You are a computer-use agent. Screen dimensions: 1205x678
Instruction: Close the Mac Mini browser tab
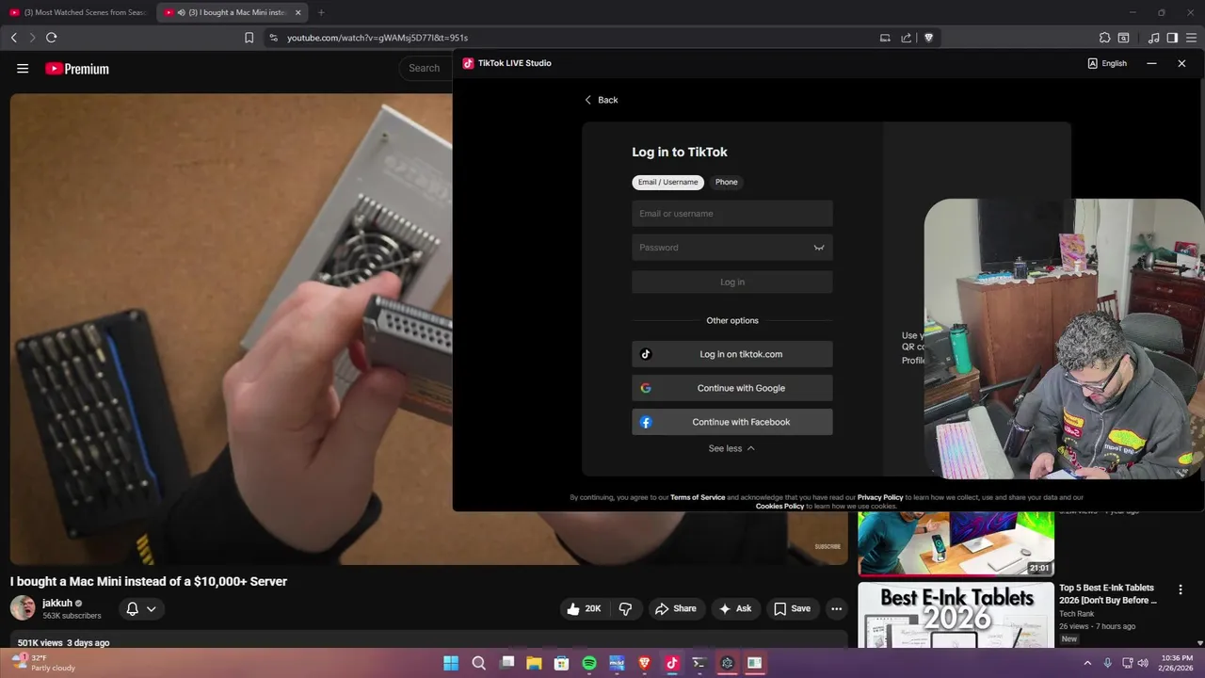click(x=298, y=12)
